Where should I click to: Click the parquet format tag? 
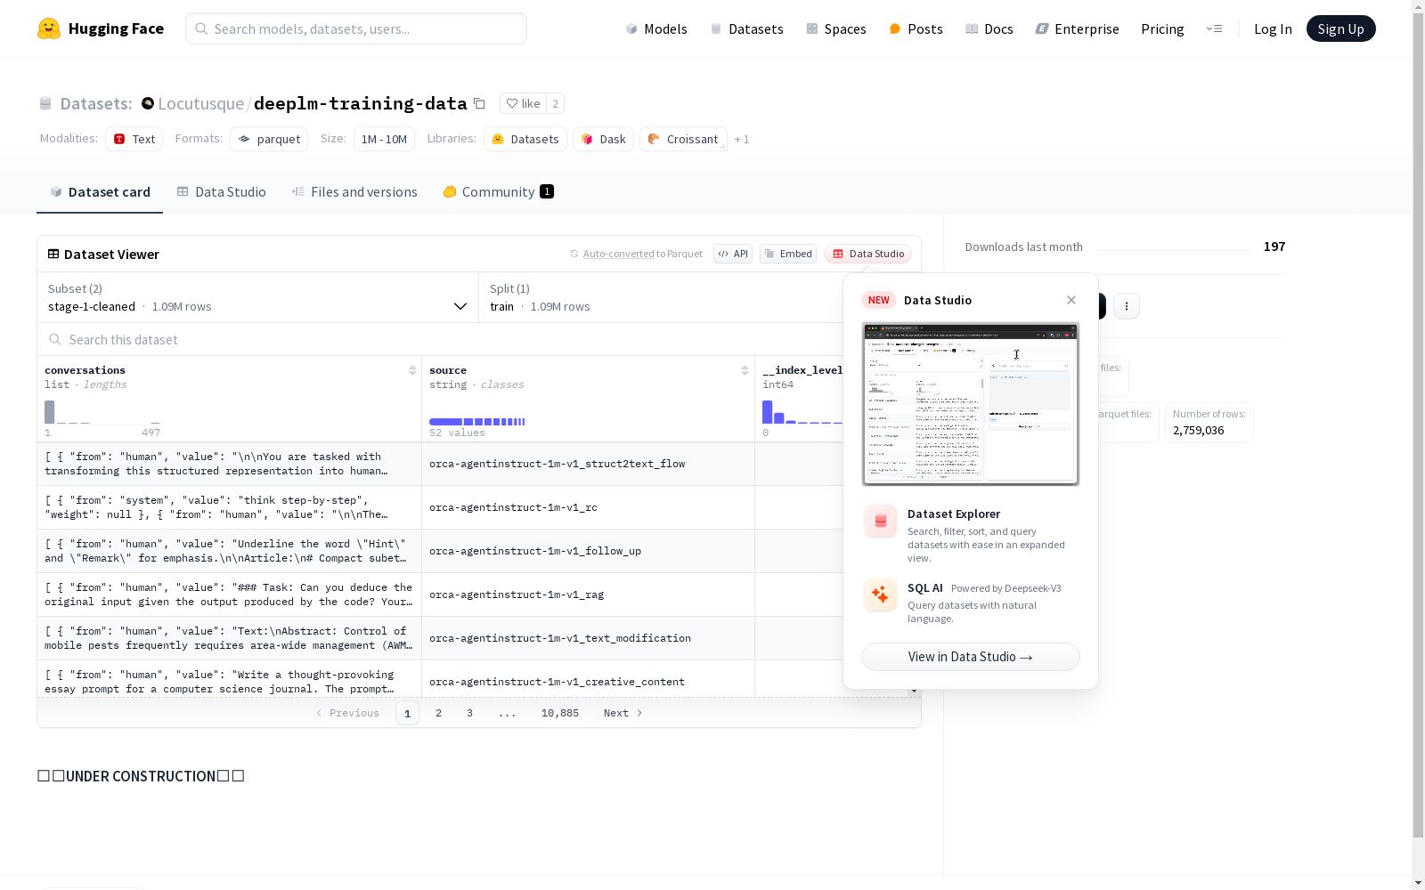pyautogui.click(x=269, y=139)
